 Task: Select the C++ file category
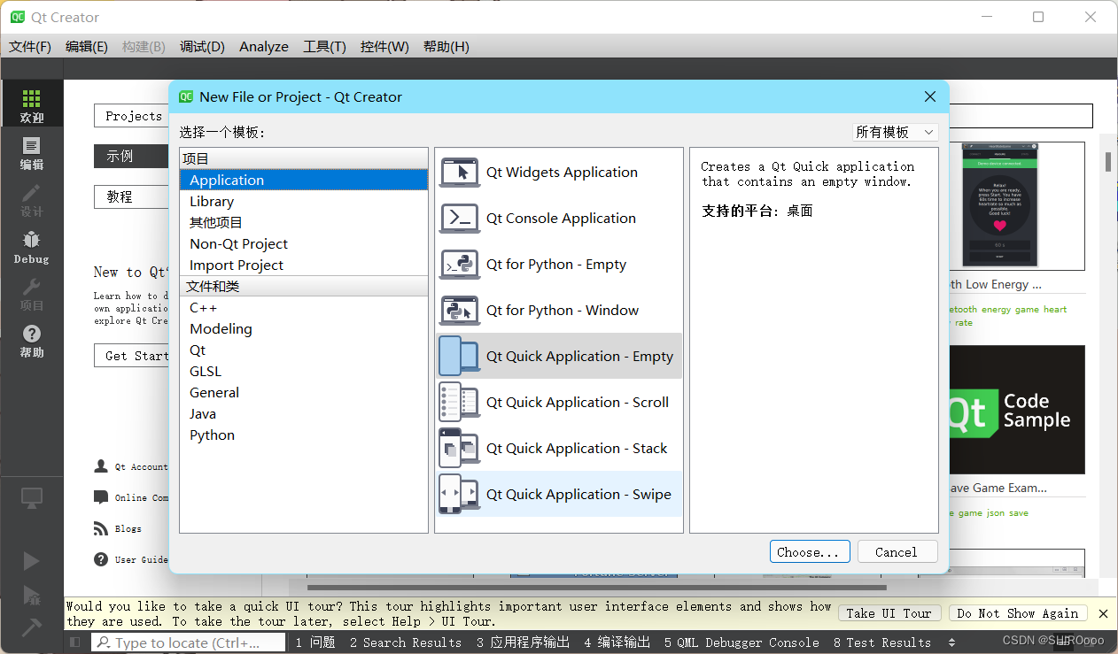tap(304, 307)
